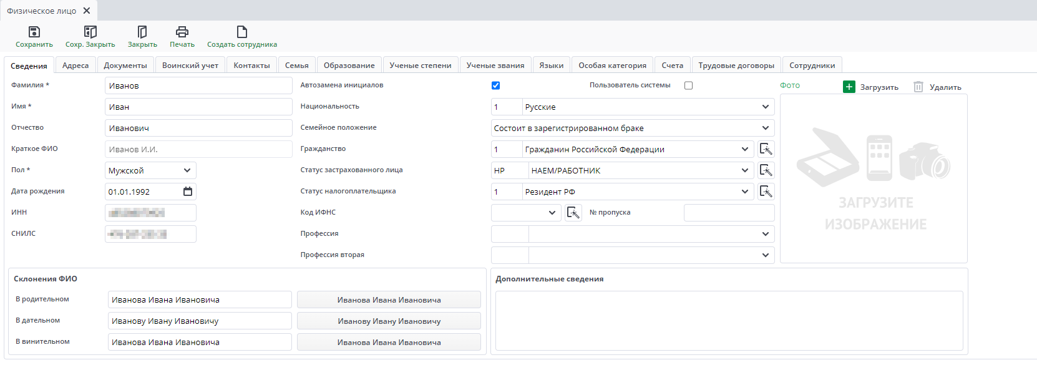
Task: Open lookup icon next to Код ИФНС
Action: [x=573, y=213]
